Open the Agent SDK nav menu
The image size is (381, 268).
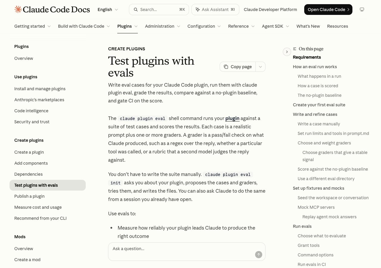coord(275,26)
